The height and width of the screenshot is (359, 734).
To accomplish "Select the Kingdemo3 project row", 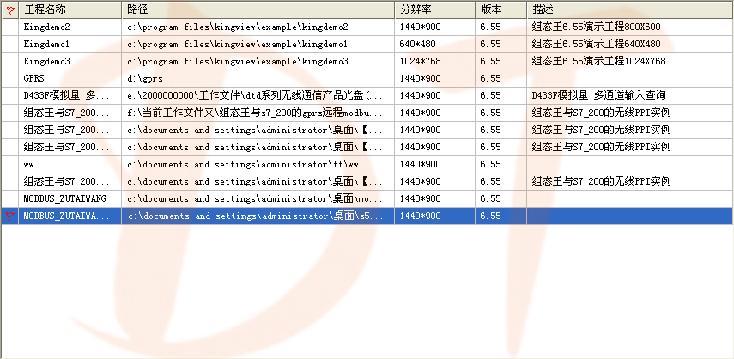I will (367, 61).
